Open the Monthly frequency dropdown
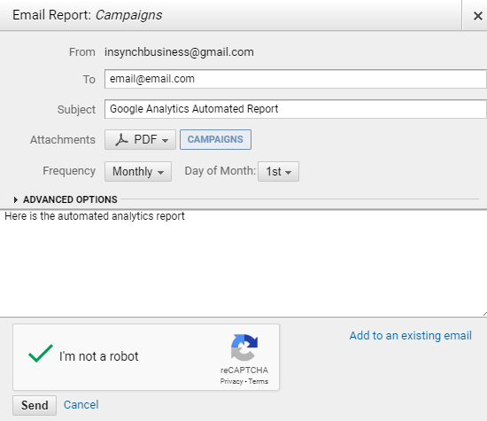The image size is (487, 421). [138, 171]
